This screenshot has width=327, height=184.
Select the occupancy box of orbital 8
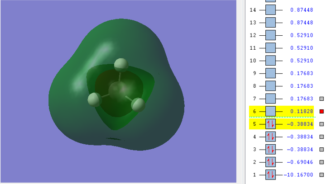tap(270, 86)
